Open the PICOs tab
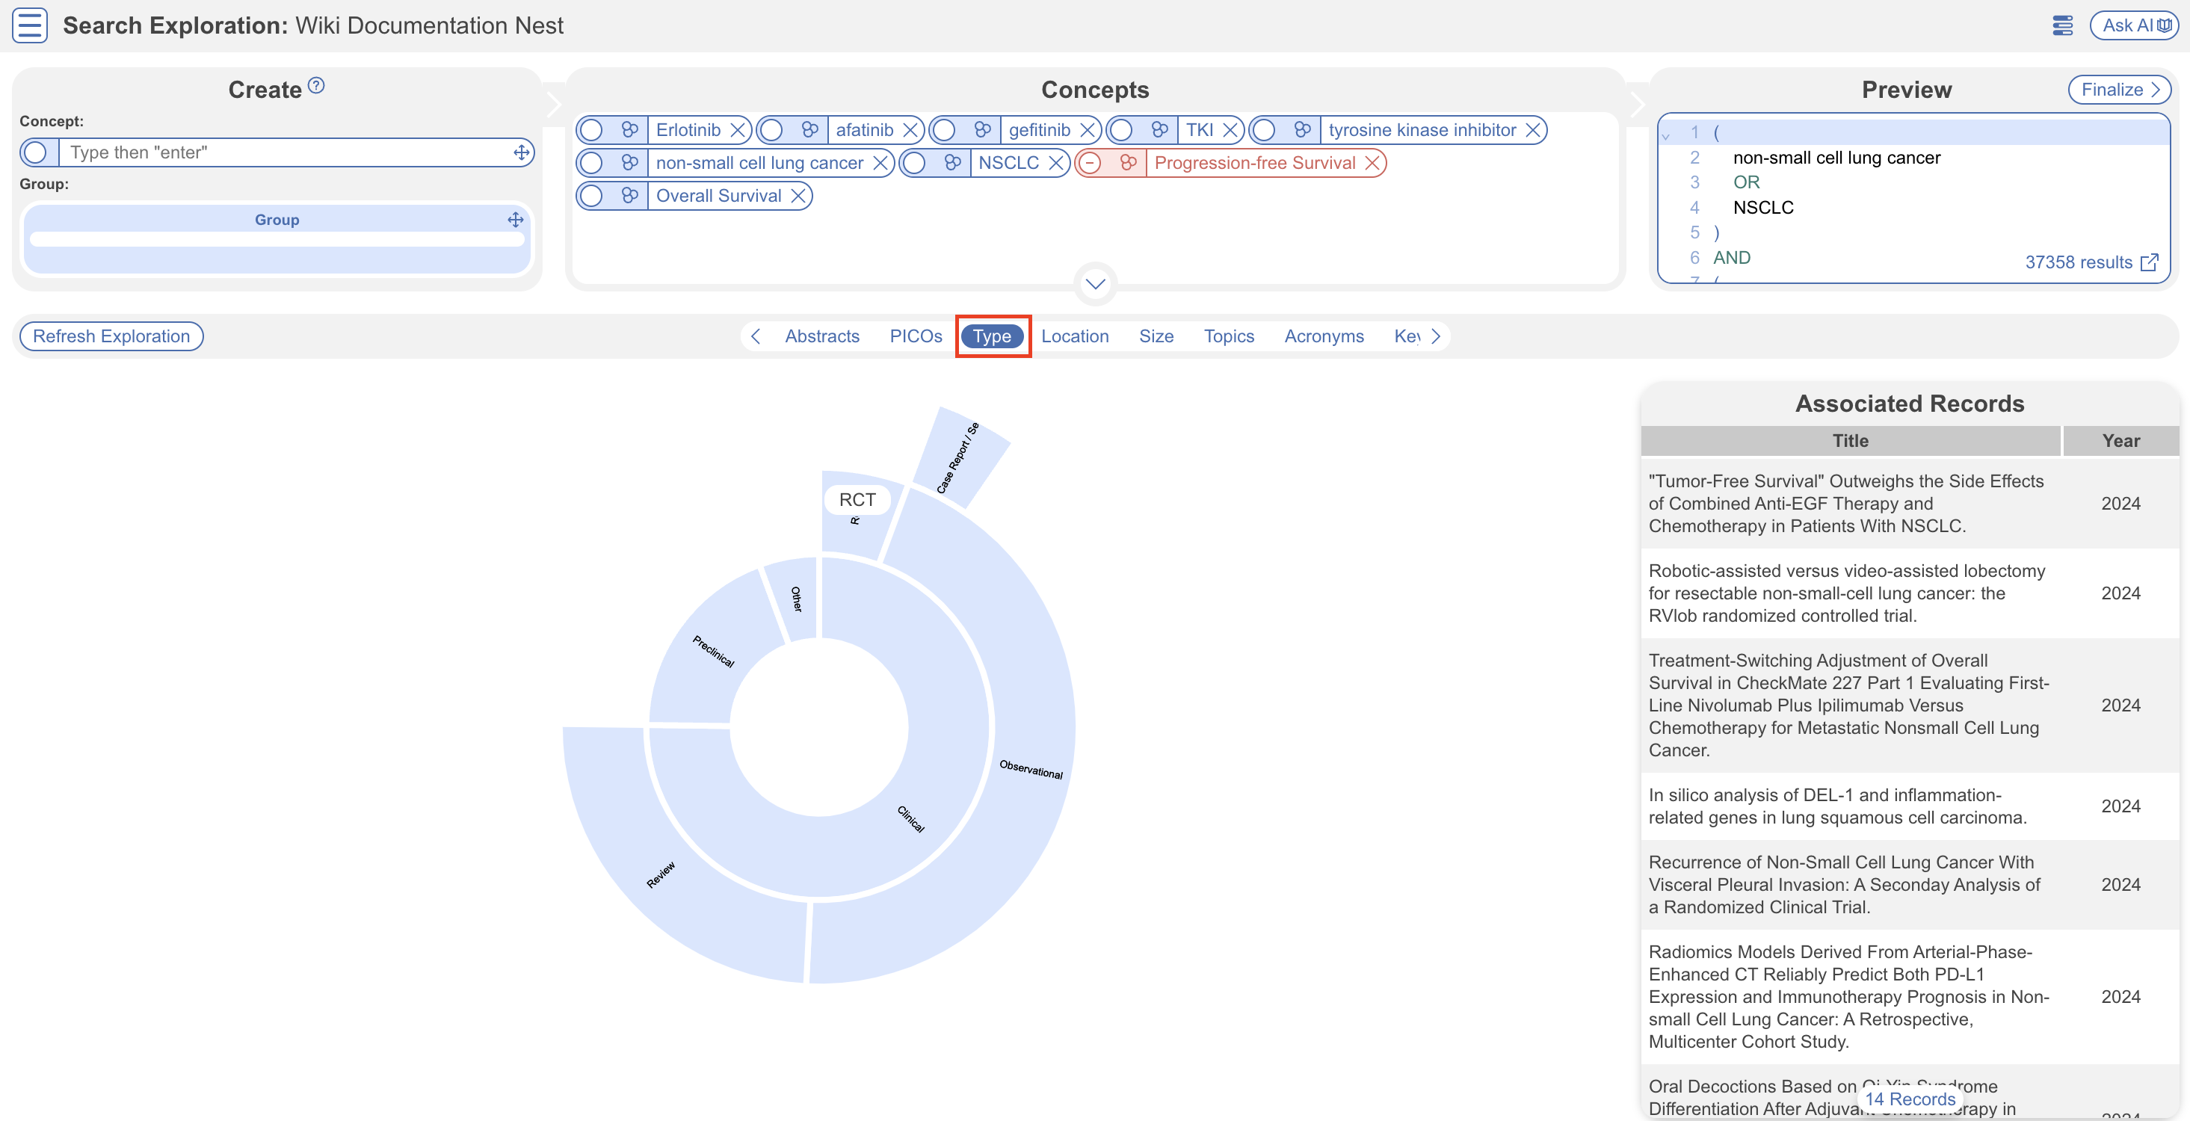 [916, 336]
